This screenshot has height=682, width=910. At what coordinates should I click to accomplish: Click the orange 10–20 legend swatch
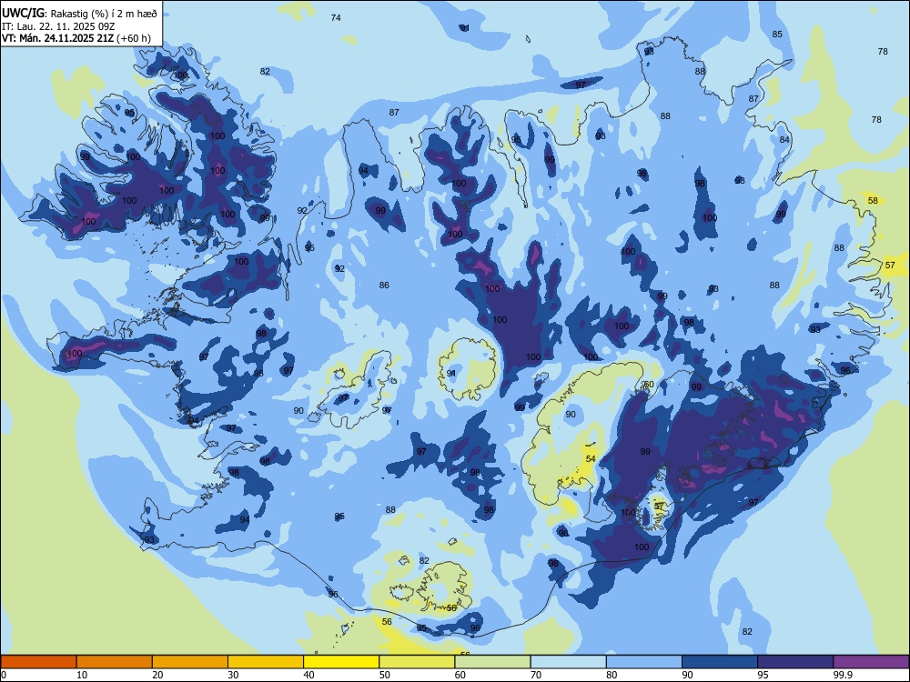[115, 662]
